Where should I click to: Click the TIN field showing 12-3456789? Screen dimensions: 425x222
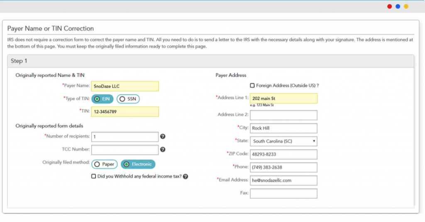(x=125, y=112)
